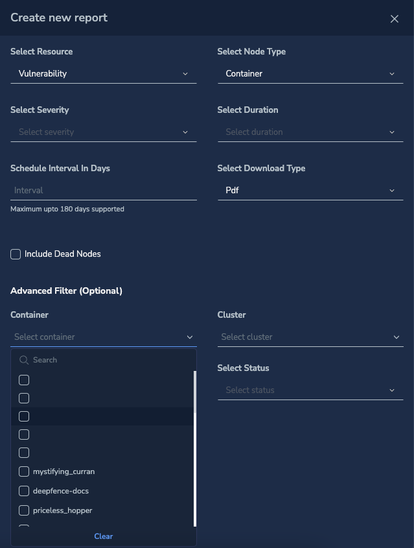The image size is (414, 548).
Task: Open the Select Node Type dropdown showing Container
Action: coord(310,73)
